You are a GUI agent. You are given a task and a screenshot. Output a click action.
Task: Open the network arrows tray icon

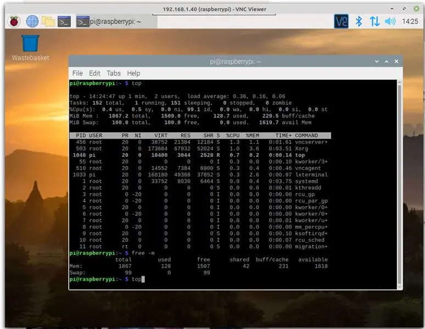[x=374, y=21]
